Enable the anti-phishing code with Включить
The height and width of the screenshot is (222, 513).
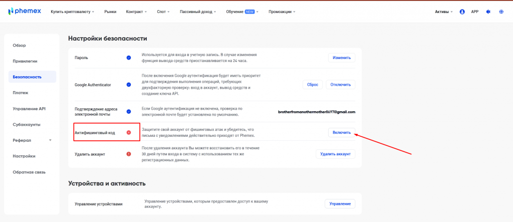coord(342,132)
